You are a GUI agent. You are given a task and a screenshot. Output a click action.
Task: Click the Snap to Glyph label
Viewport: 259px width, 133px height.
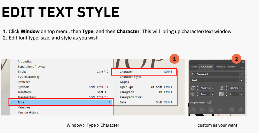[x=197, y=102]
